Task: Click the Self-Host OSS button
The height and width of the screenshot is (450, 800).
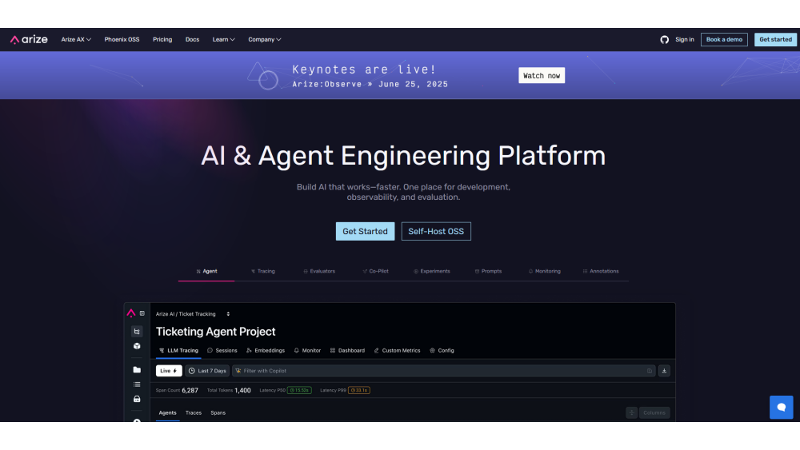Action: 436,231
